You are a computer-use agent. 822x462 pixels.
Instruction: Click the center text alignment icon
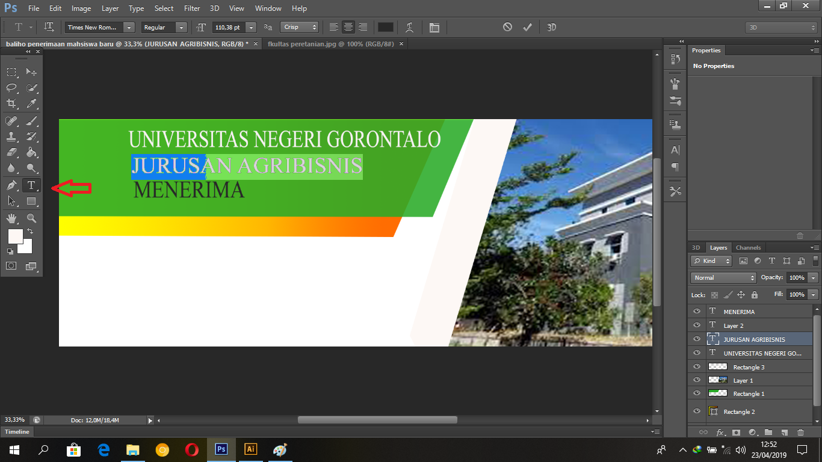click(348, 27)
